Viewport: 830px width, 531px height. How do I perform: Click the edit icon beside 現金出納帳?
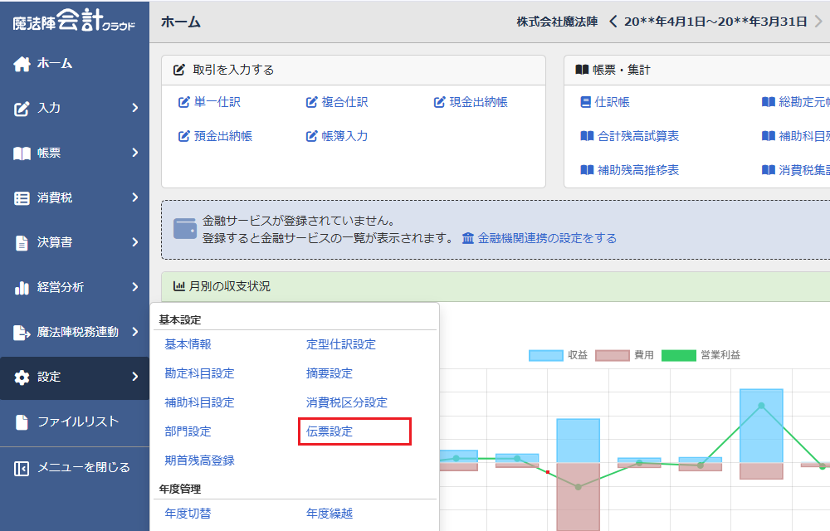440,102
